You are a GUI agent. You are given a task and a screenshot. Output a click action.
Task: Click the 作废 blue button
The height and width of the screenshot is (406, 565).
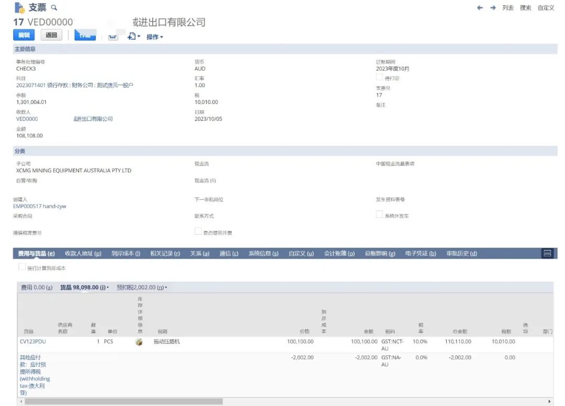click(x=85, y=35)
